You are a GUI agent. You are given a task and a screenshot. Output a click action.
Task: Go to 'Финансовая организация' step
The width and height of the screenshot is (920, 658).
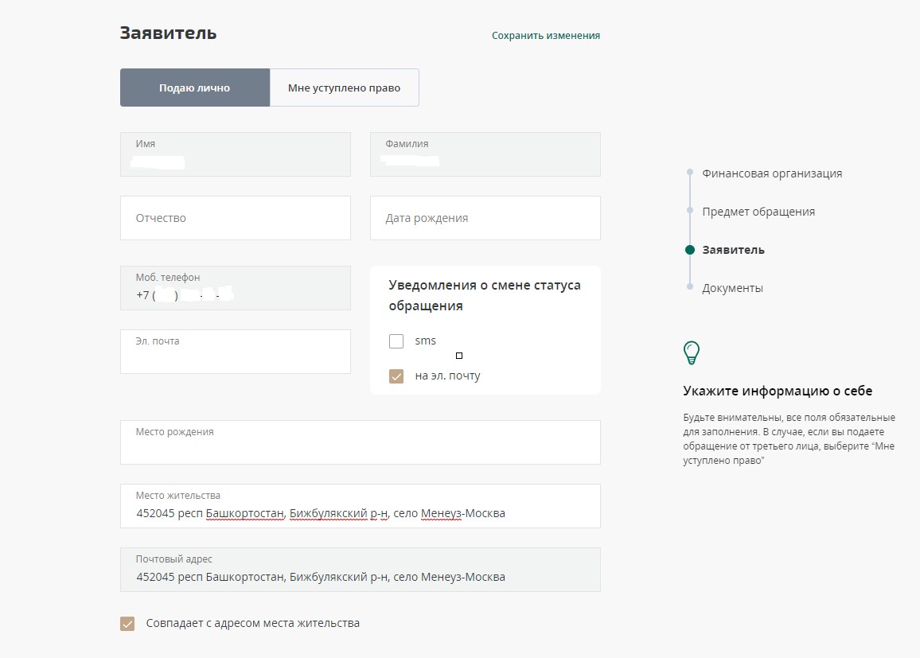pyautogui.click(x=771, y=173)
